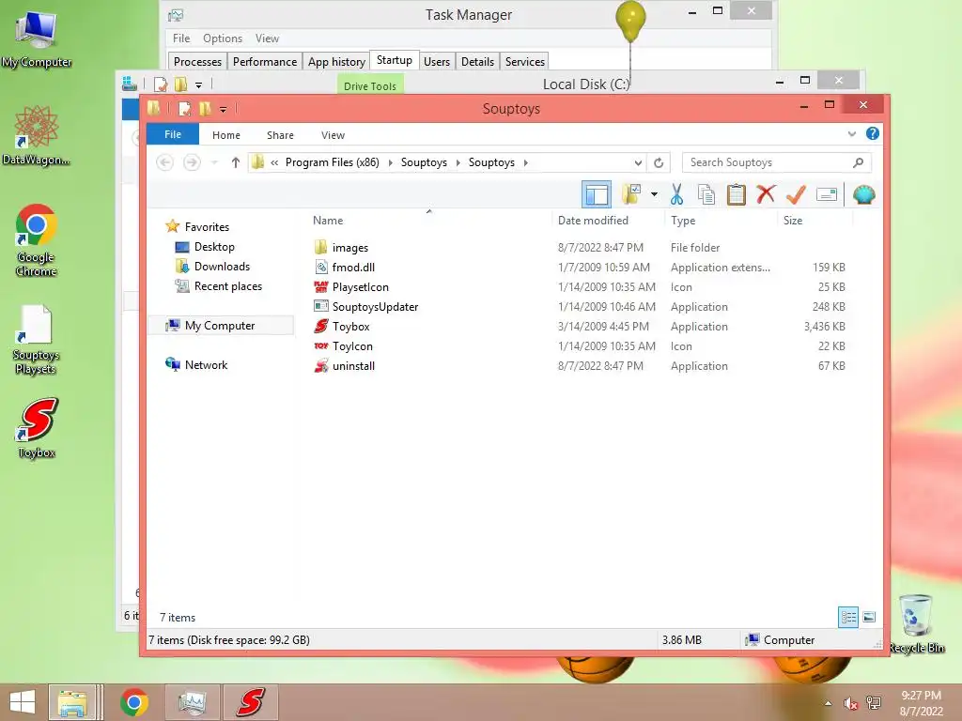This screenshot has width=962, height=721.
Task: Open Performance tab in Task Manager
Action: pos(264,61)
